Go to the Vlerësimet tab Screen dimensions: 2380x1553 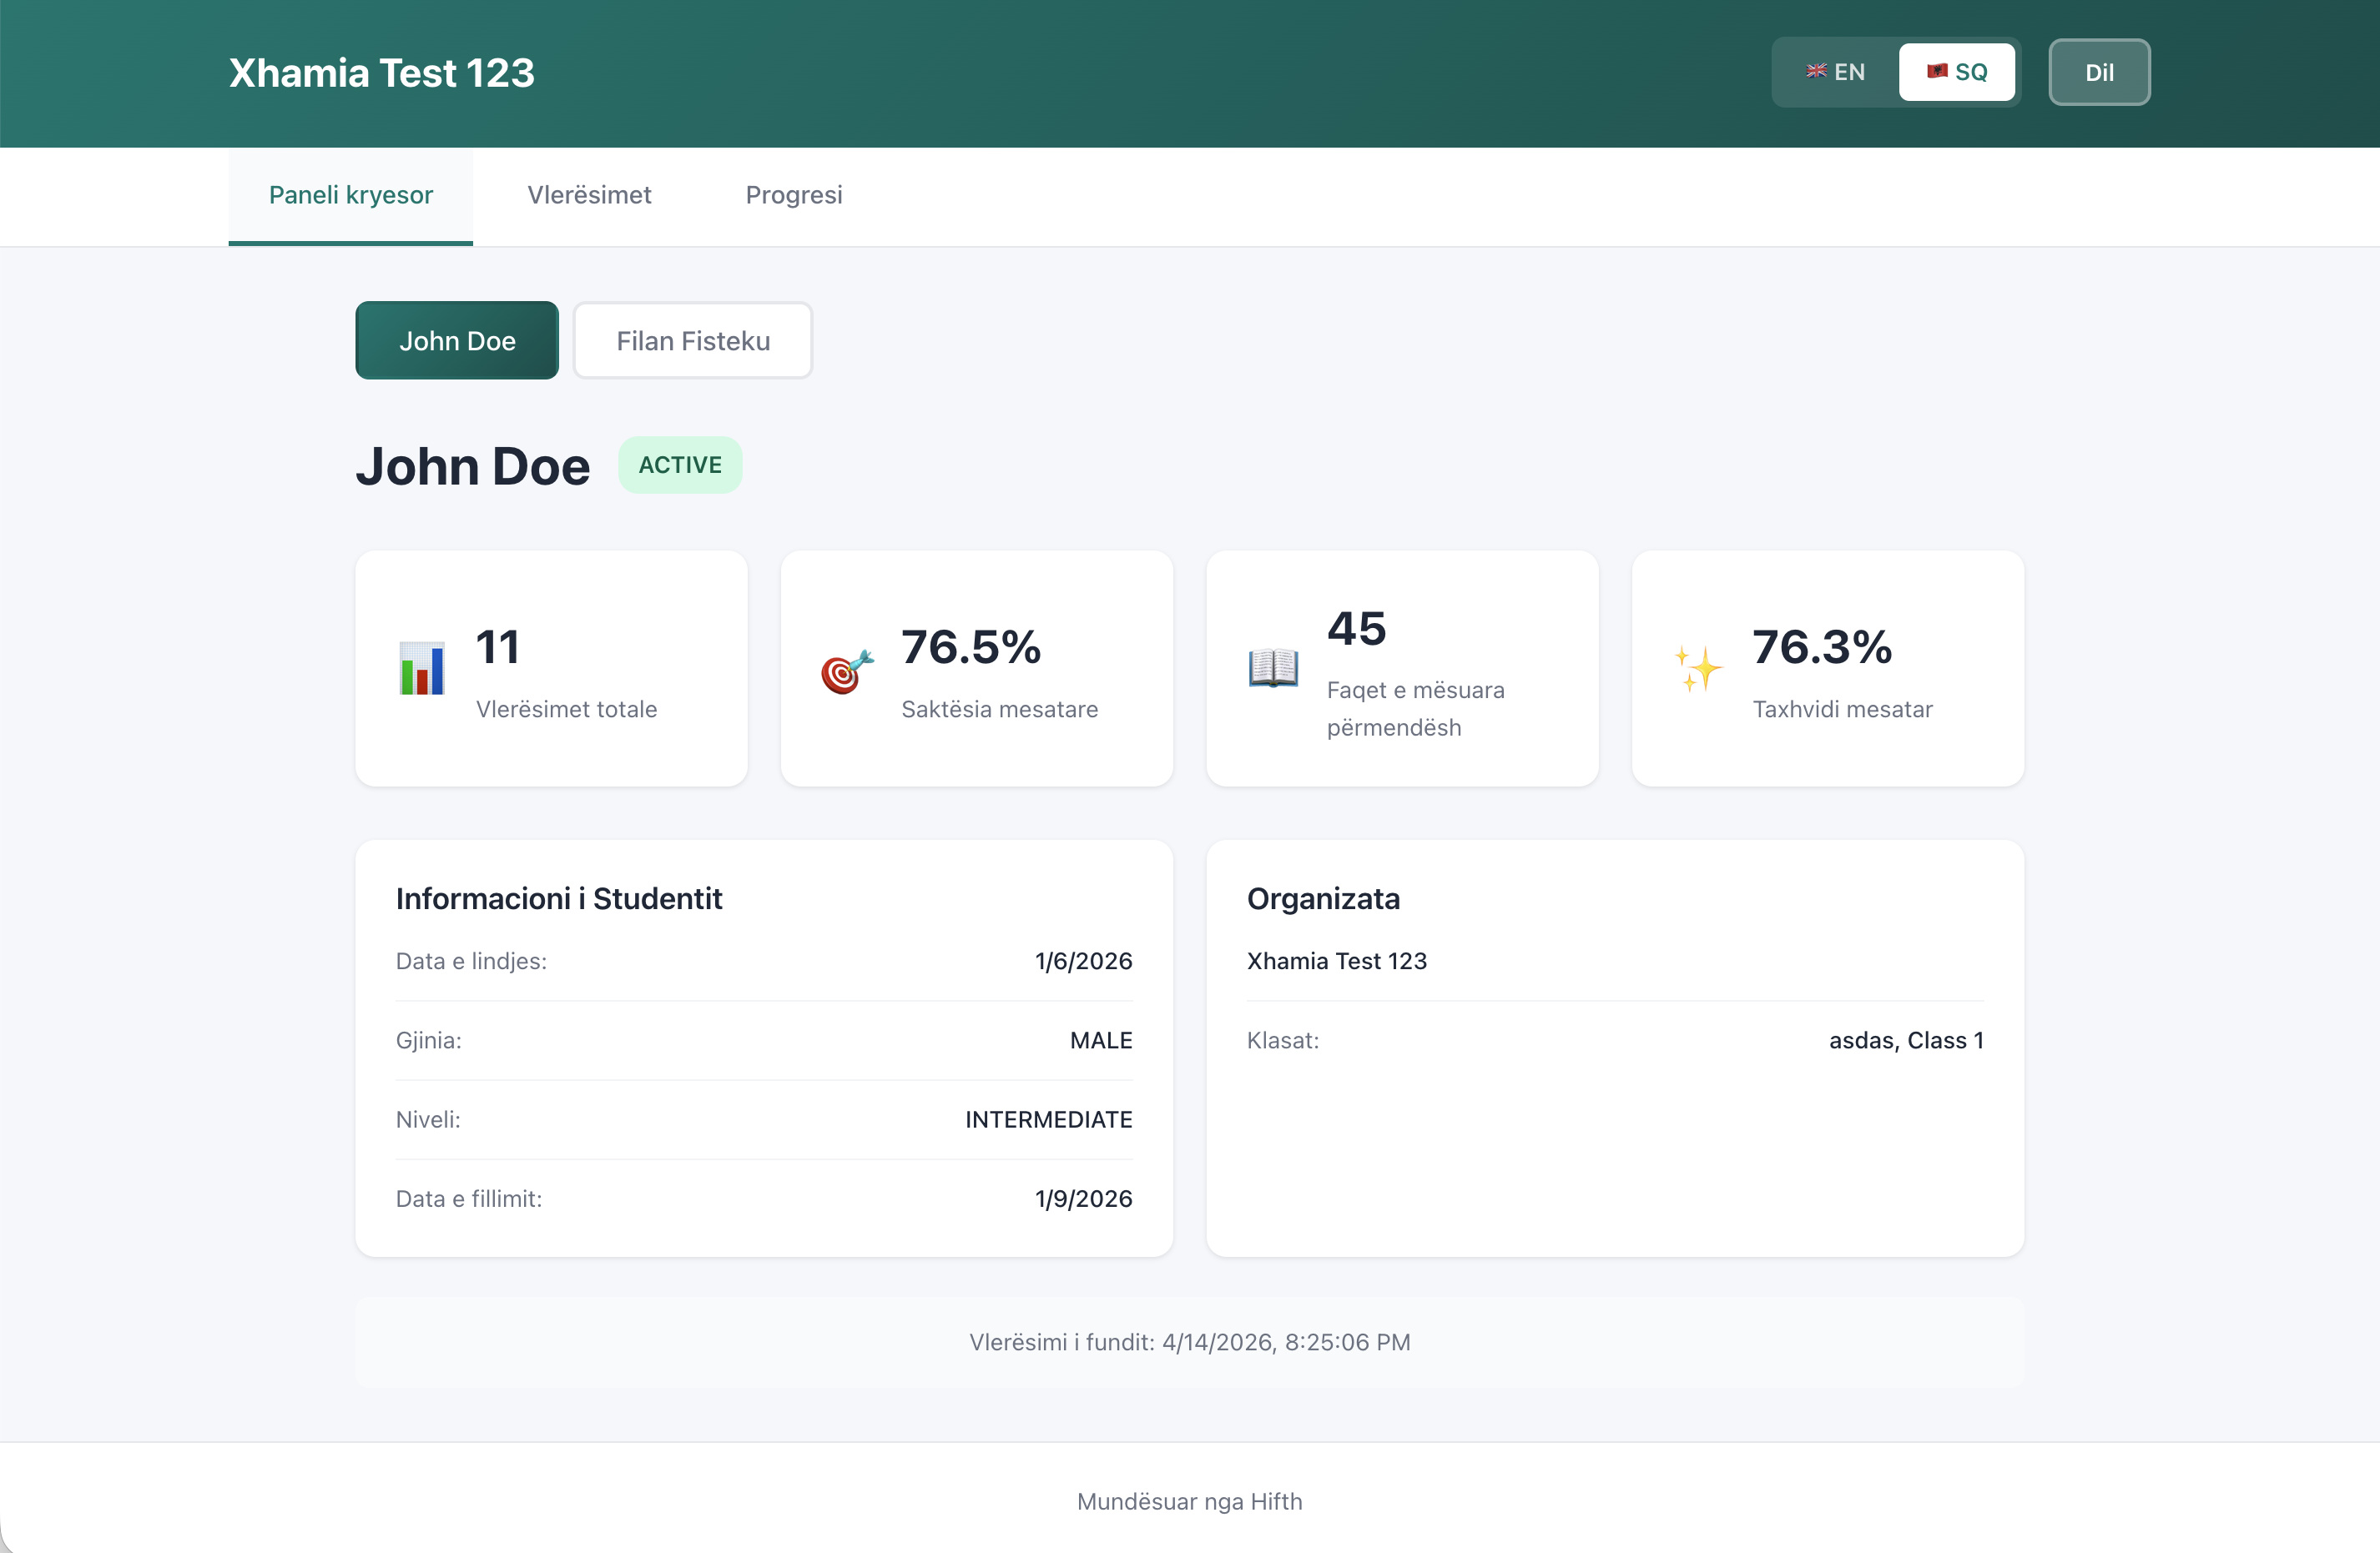coord(589,195)
